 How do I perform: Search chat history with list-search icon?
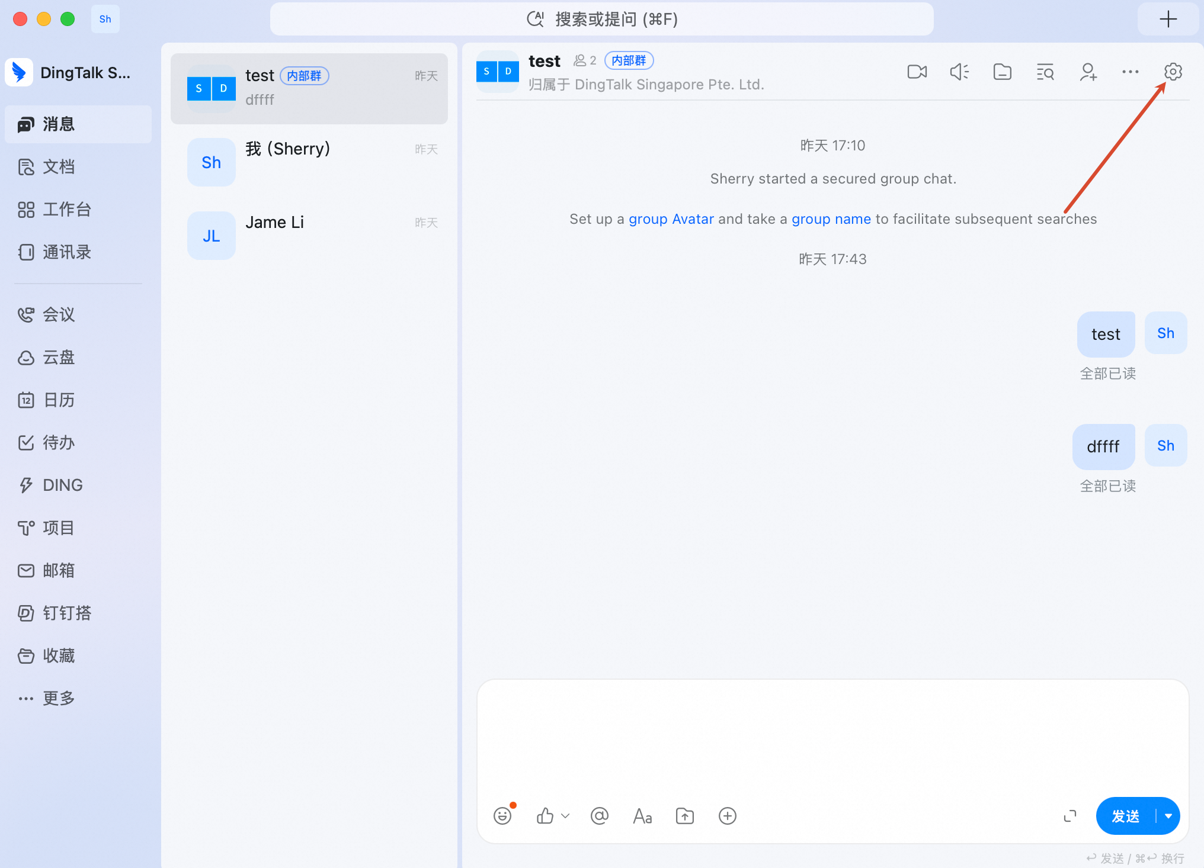[1045, 72]
